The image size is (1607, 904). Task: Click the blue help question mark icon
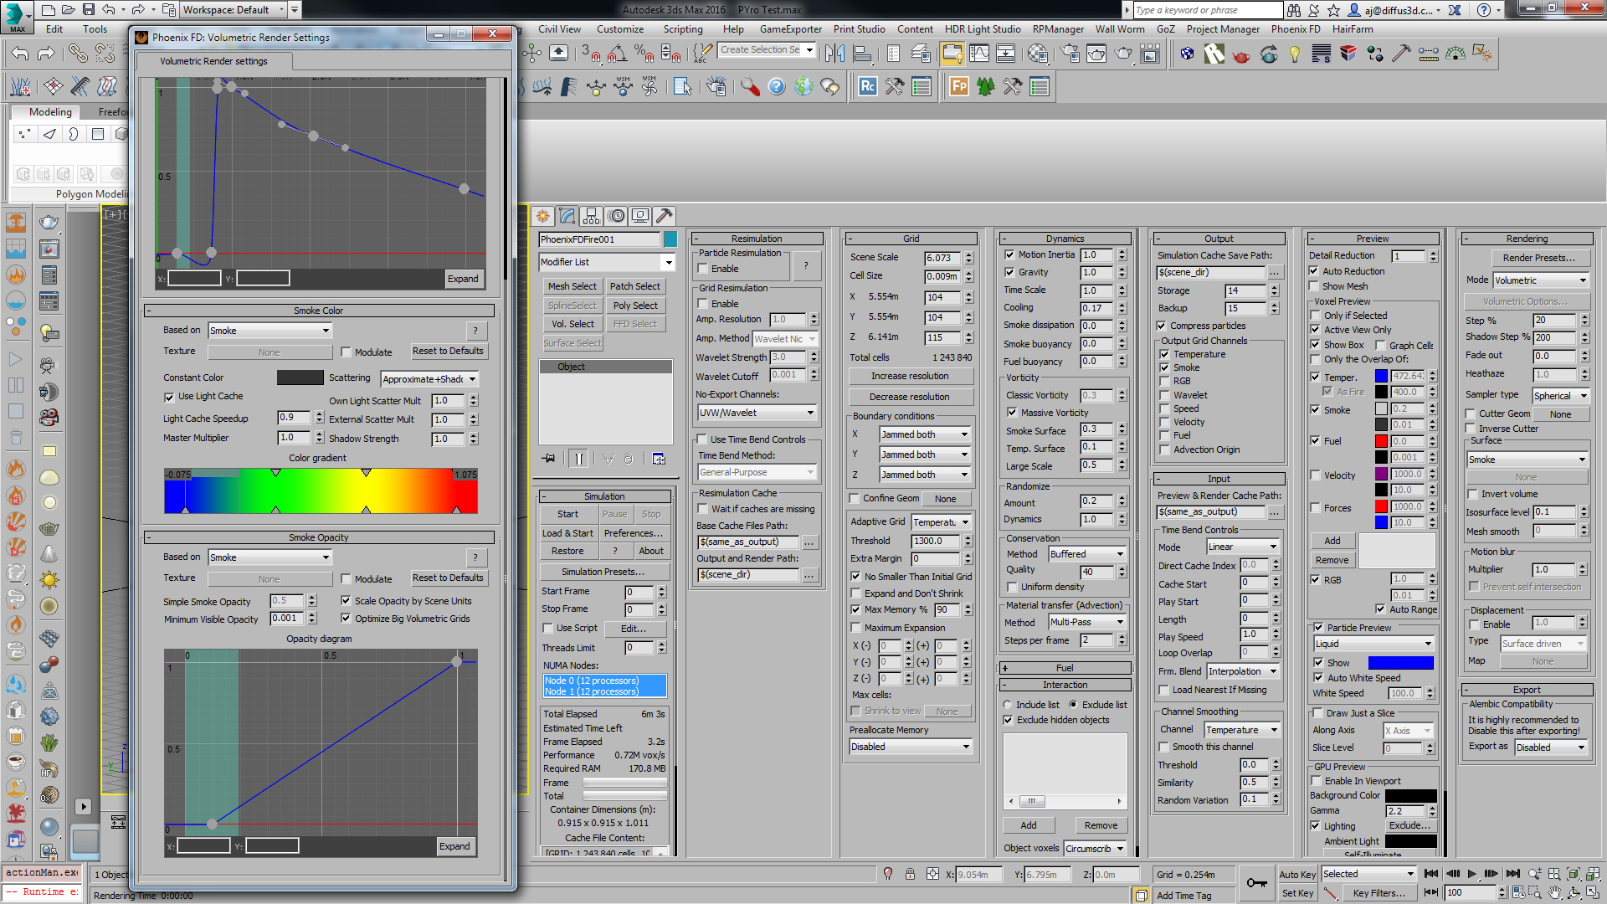click(777, 86)
